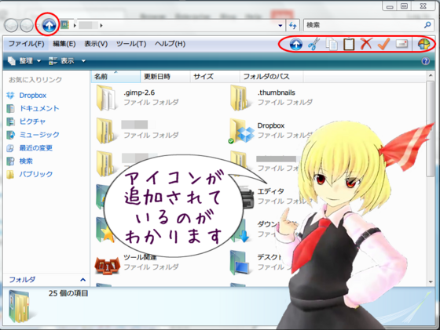Click the Forward navigation button

[27, 25]
